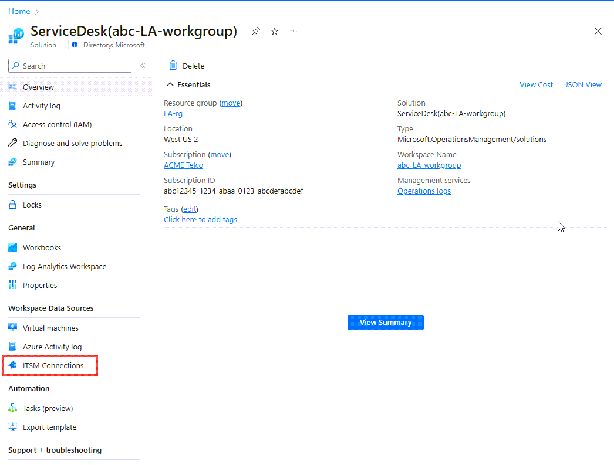Open the more options ellipsis menu
This screenshot has width=614, height=465.
point(293,31)
